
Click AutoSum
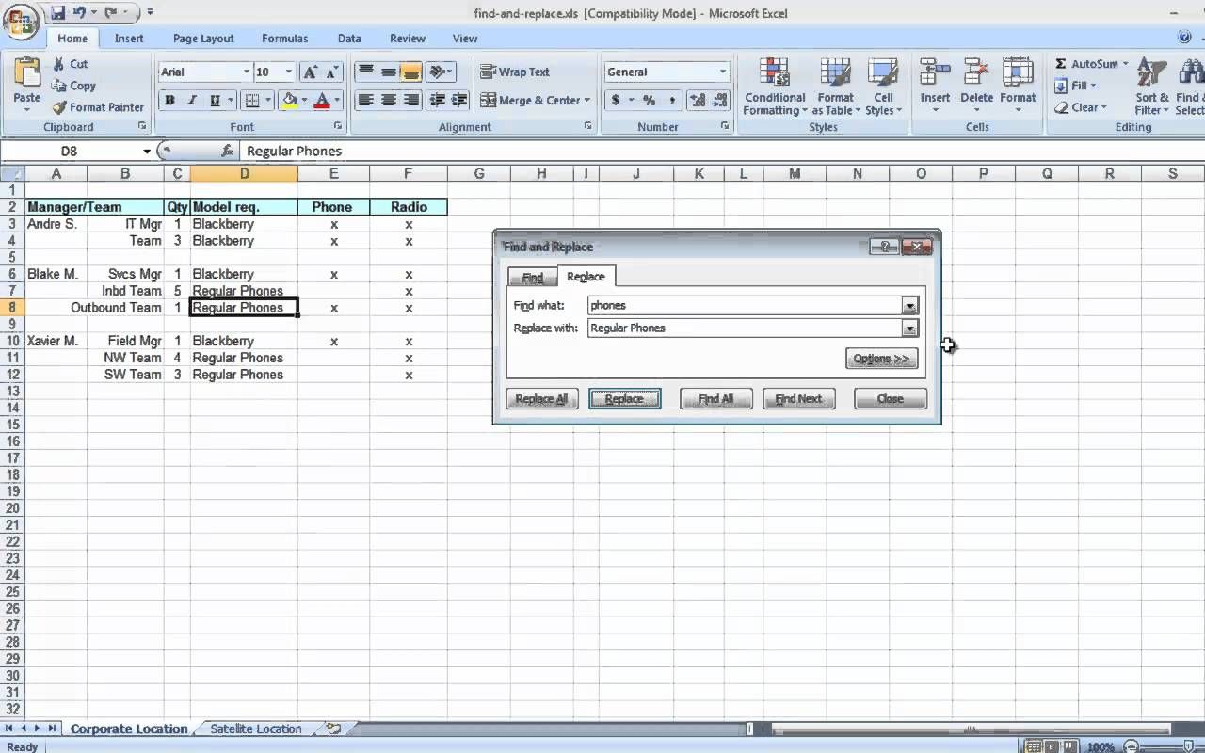tap(1085, 64)
